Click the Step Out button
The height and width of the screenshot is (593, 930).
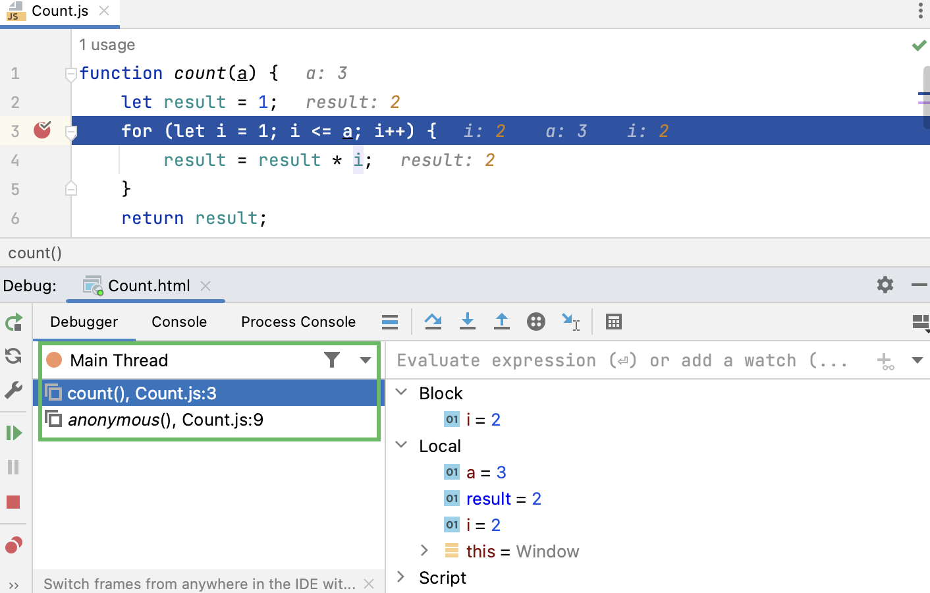coord(502,322)
